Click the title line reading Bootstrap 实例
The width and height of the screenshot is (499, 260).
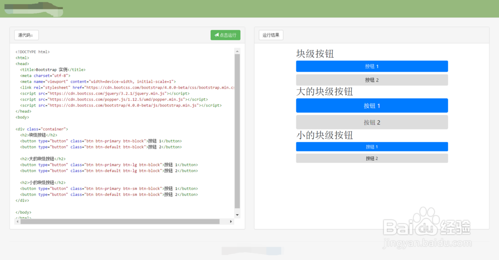pos(53,70)
